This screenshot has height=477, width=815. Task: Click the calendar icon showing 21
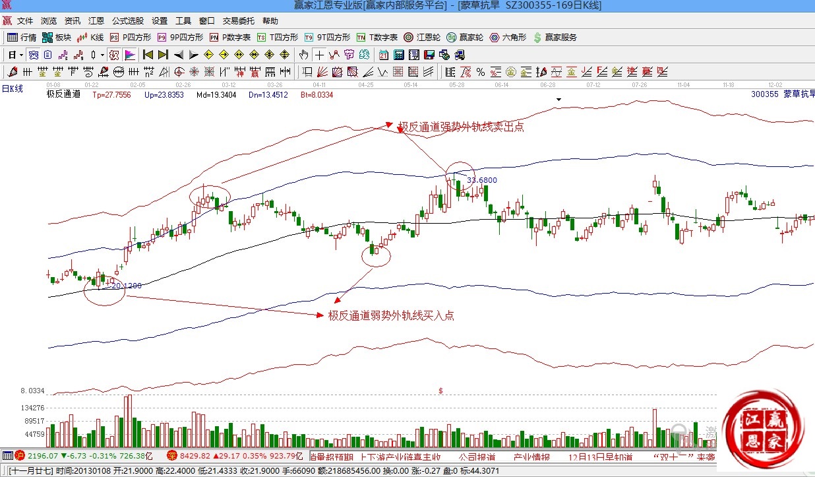point(384,55)
